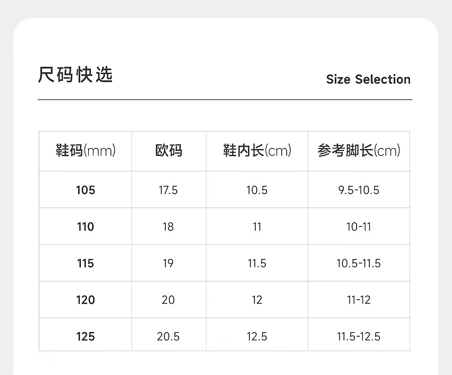Click the 尺码快选 heading

[75, 75]
